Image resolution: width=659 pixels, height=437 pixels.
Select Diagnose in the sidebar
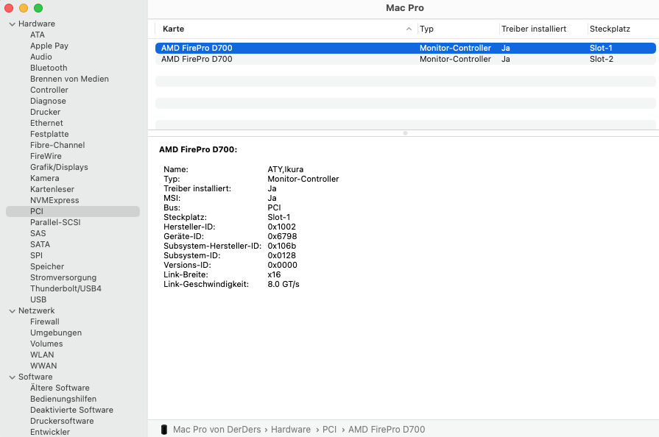pyautogui.click(x=48, y=102)
